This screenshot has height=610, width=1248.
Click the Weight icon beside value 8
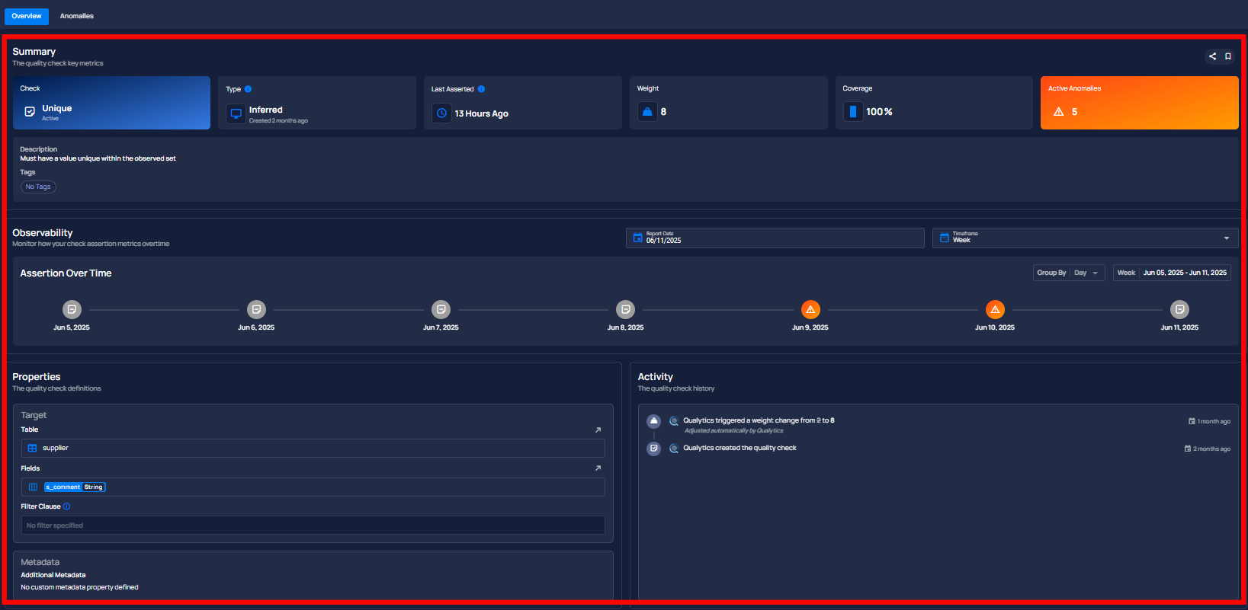pyautogui.click(x=647, y=112)
